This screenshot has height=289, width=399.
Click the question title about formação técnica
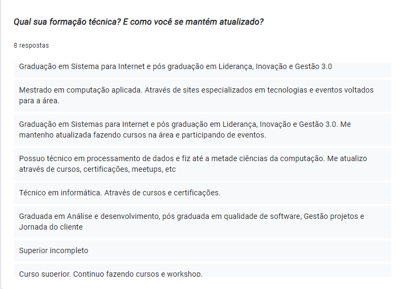click(x=138, y=22)
